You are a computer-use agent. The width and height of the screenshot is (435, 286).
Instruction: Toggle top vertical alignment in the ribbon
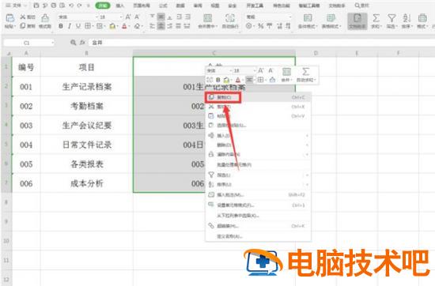click(152, 17)
